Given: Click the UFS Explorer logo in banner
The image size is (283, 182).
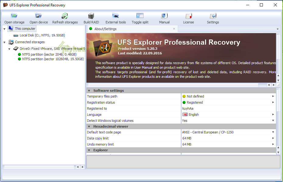Looking at the screenshot, I should click(x=103, y=48).
